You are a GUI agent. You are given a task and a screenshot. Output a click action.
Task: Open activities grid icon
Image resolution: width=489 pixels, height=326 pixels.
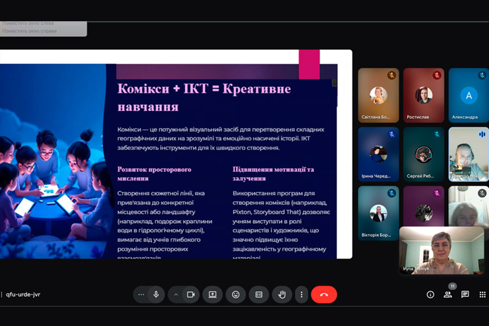[482, 294]
